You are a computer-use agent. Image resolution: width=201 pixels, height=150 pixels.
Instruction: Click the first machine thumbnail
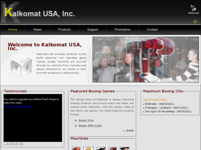[x=76, y=148]
